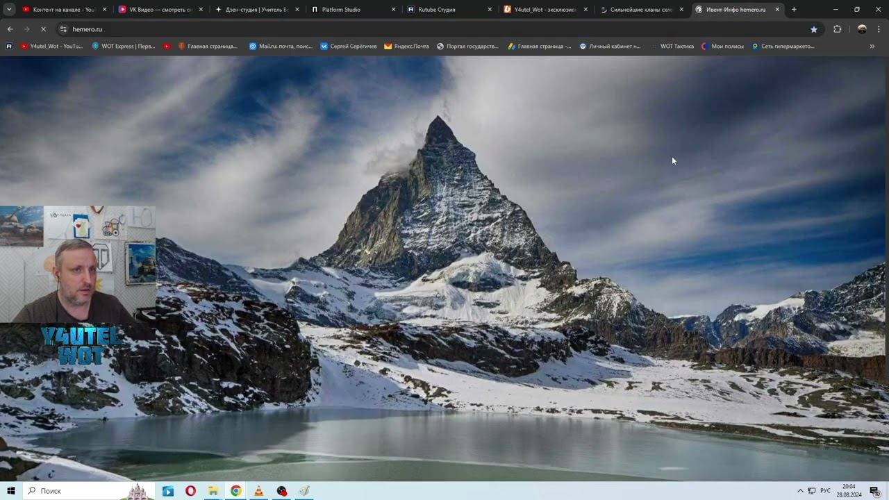Screen dimensions: 889x500
Task: Open the paint app icon in the taskbar
Action: pyautogui.click(x=304, y=491)
